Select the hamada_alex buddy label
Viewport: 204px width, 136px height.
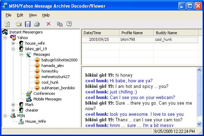(x=53, y=66)
